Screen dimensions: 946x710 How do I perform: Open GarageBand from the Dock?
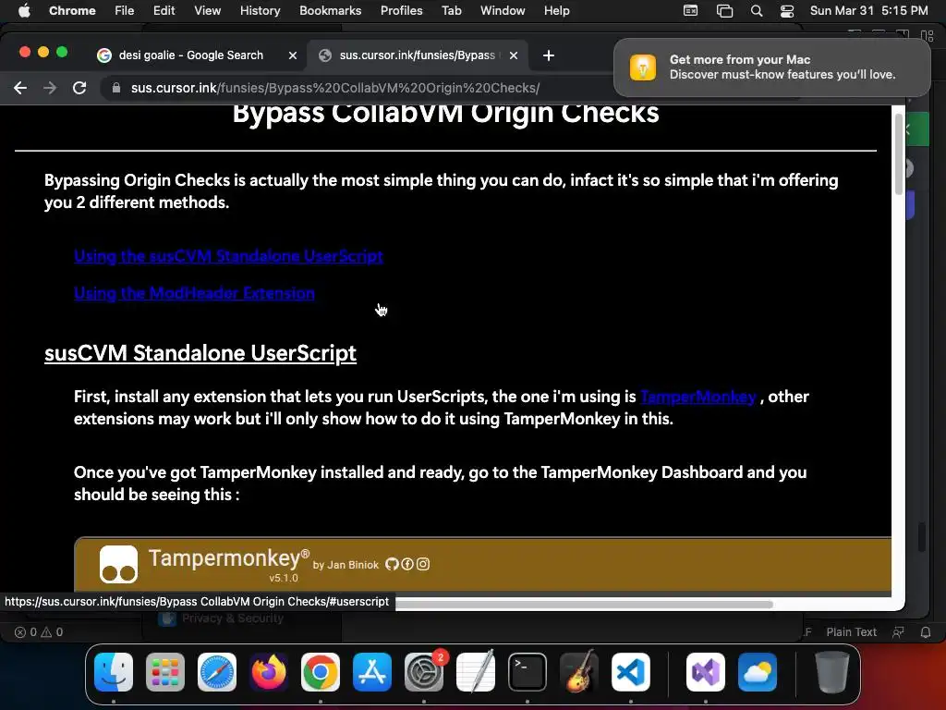tap(579, 672)
